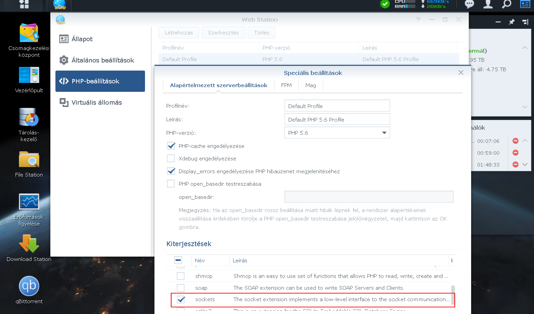Open the PHP-verzió dropdown

pos(337,133)
